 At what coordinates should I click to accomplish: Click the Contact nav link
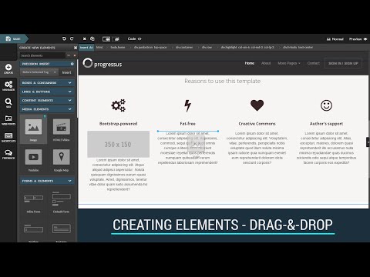click(314, 63)
